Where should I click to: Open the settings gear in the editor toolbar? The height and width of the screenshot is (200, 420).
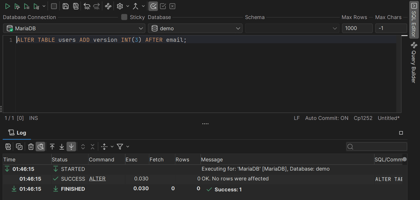pyautogui.click(x=120, y=6)
